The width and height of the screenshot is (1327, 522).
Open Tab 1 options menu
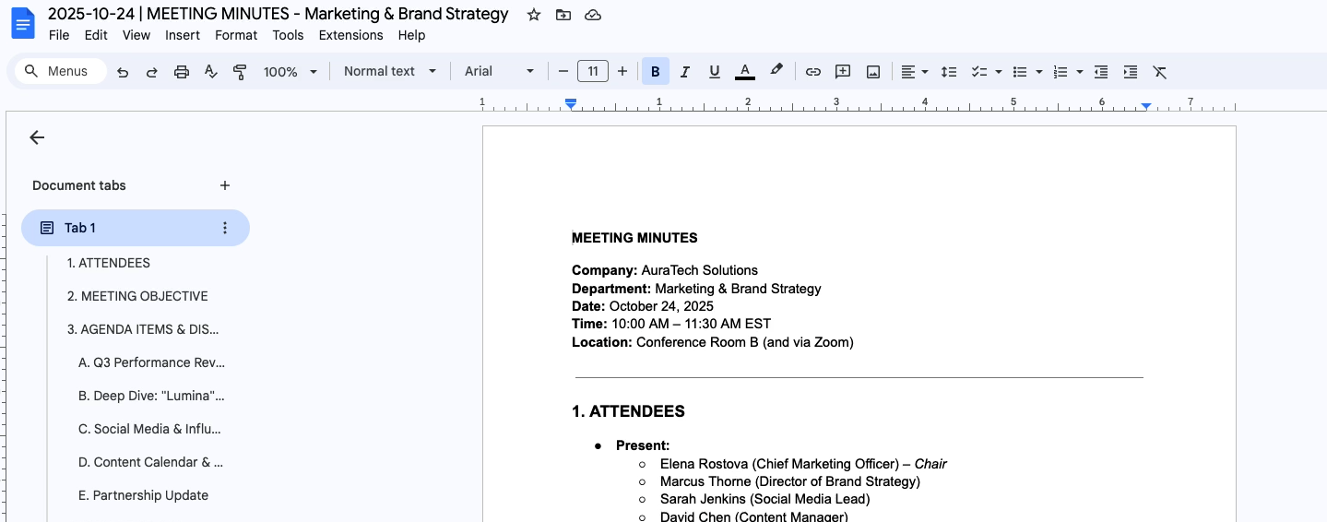225,228
